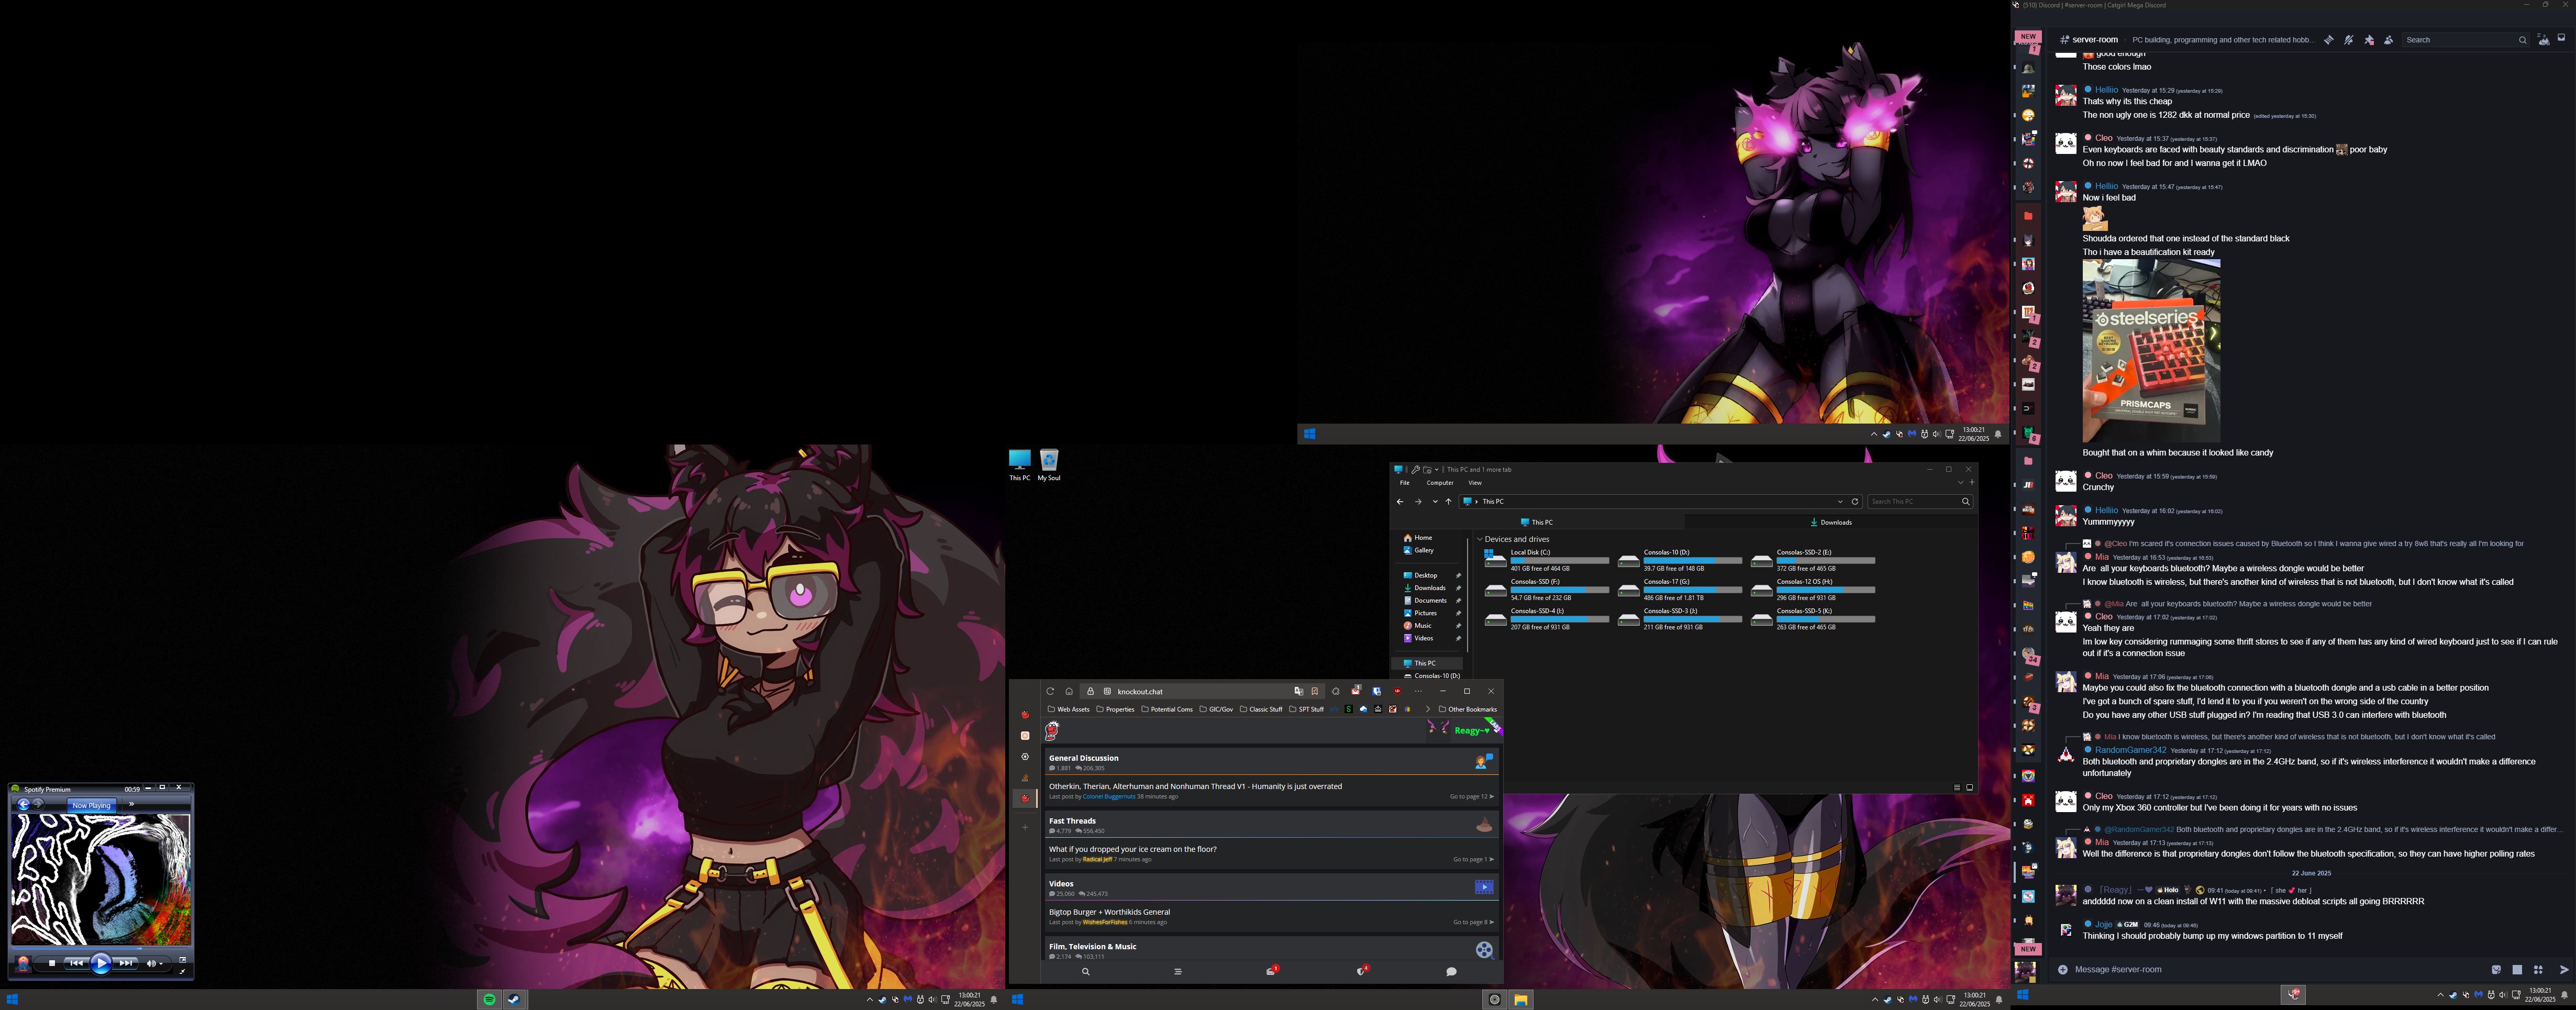Click the volume speaker icon in Spotify player

151,963
